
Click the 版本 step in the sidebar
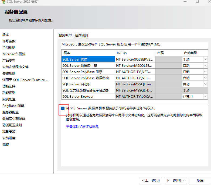pos(6,35)
